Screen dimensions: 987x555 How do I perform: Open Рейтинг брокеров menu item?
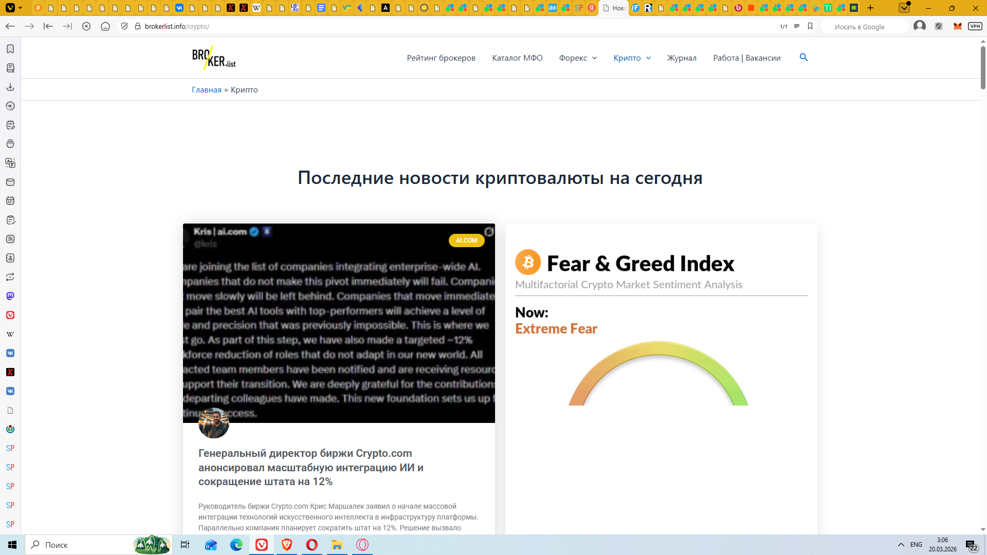click(x=441, y=58)
